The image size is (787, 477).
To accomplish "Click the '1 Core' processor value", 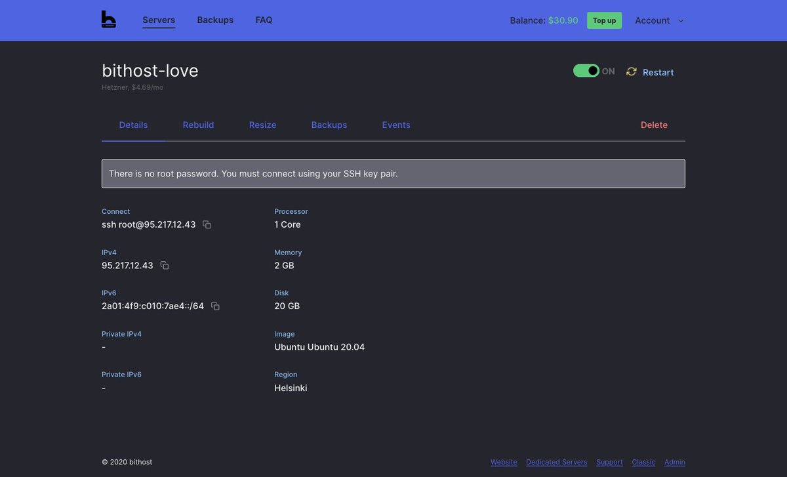I will pos(287,224).
